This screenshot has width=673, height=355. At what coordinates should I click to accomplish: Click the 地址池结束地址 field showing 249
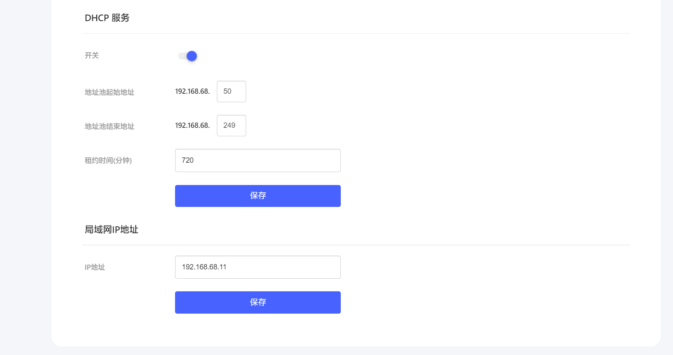coord(231,126)
